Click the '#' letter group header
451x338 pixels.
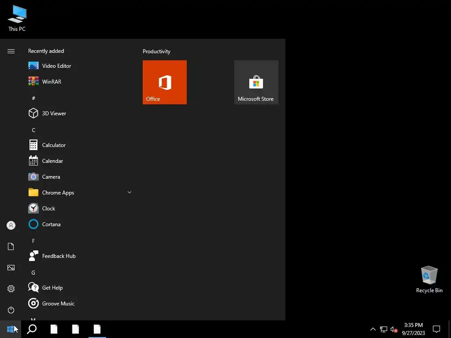pyautogui.click(x=33, y=98)
